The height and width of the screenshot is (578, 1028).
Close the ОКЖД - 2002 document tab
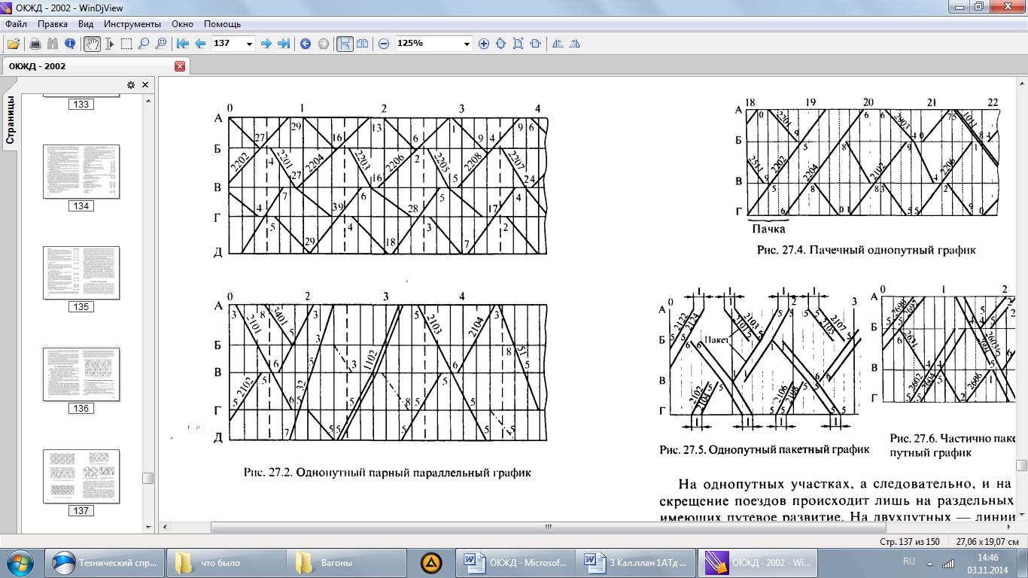[180, 66]
